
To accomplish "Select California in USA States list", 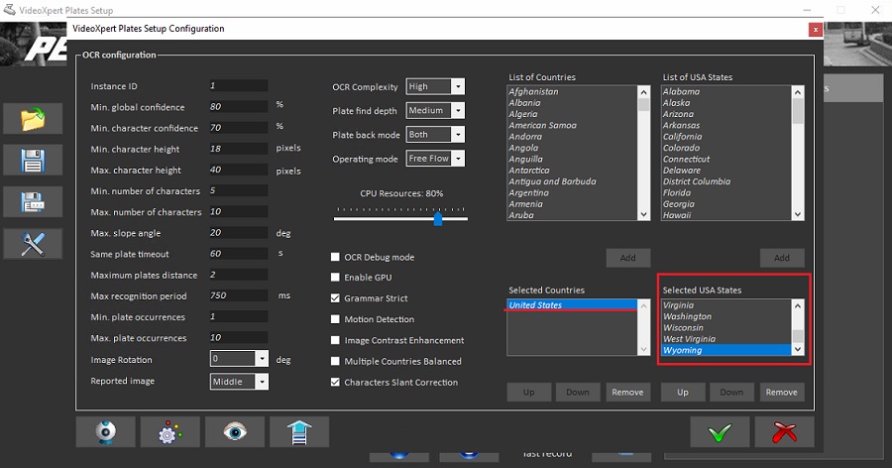I will click(726, 137).
